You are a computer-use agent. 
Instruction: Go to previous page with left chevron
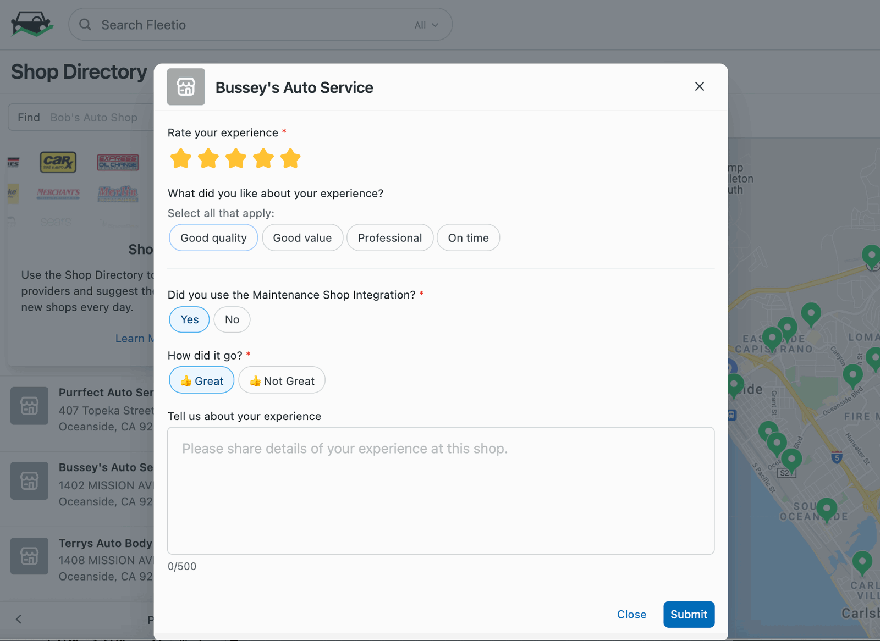click(x=19, y=619)
